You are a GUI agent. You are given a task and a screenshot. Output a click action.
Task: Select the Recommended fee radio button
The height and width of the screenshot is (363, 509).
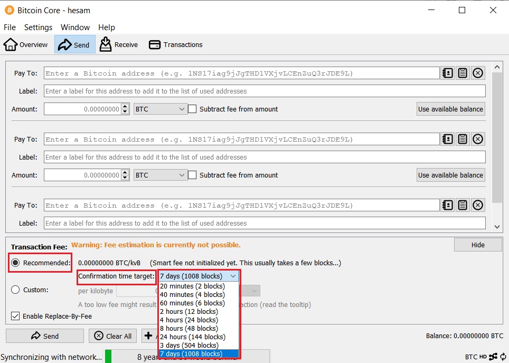pyautogui.click(x=15, y=263)
